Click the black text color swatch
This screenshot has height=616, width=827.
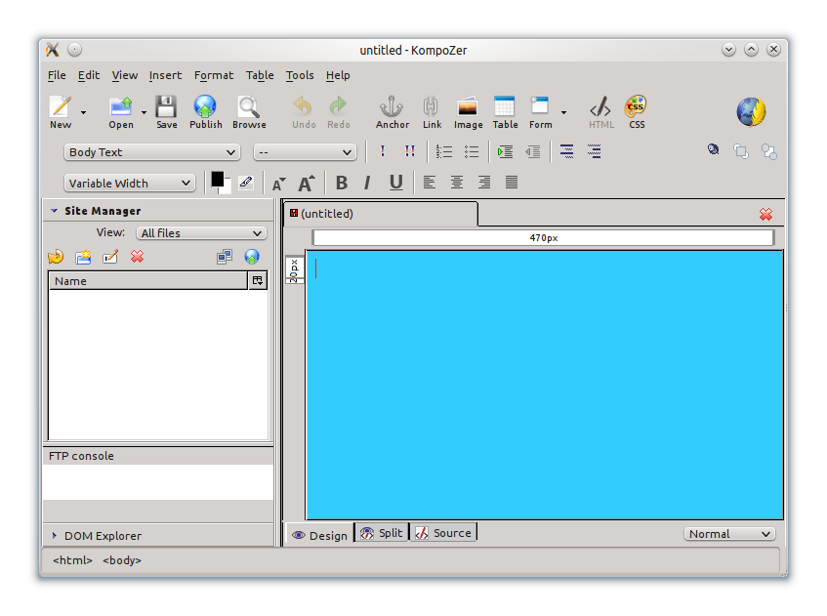(217, 179)
